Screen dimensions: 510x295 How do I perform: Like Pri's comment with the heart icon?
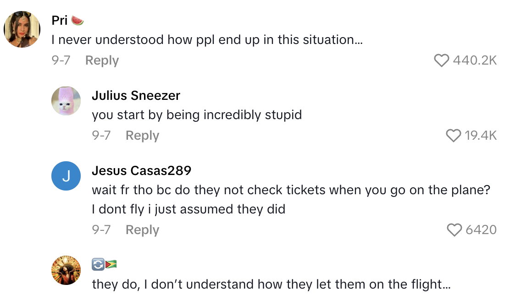[x=441, y=60]
